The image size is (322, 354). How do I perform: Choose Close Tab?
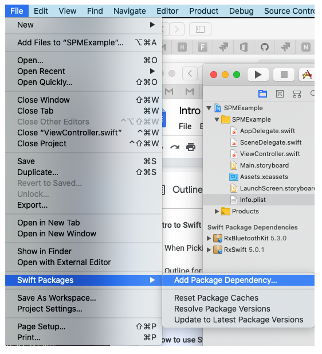click(x=84, y=111)
